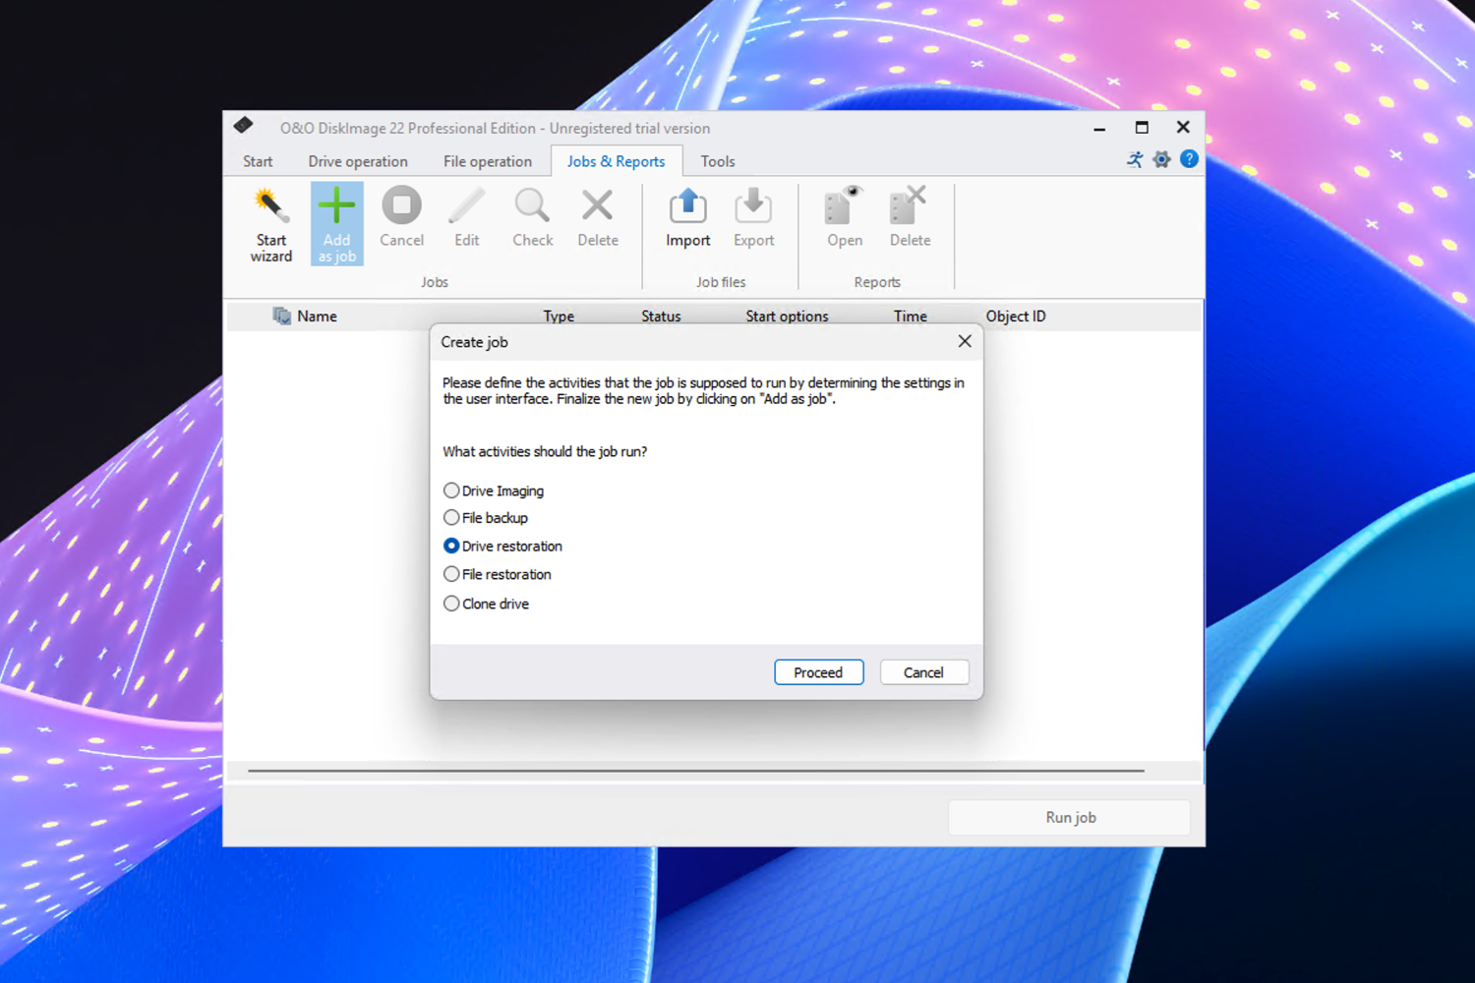Click the Status column header
Viewport: 1475px width, 983px height.
tap(661, 317)
